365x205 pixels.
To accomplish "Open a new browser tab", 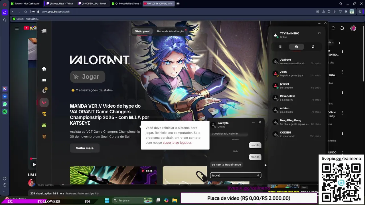I will tap(178, 4).
